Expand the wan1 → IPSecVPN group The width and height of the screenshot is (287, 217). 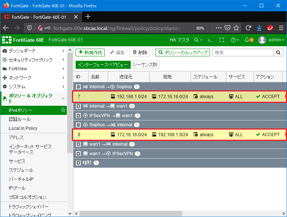click(x=78, y=154)
